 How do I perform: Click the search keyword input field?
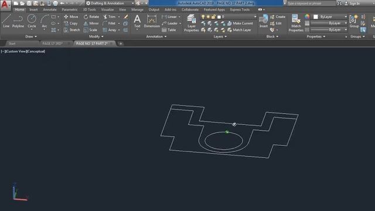coord(311,4)
